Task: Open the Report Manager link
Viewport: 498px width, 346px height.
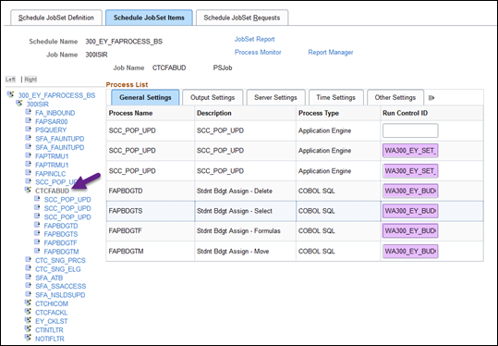Action: pyautogui.click(x=331, y=52)
